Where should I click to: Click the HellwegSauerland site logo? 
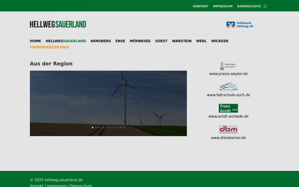(58, 24)
